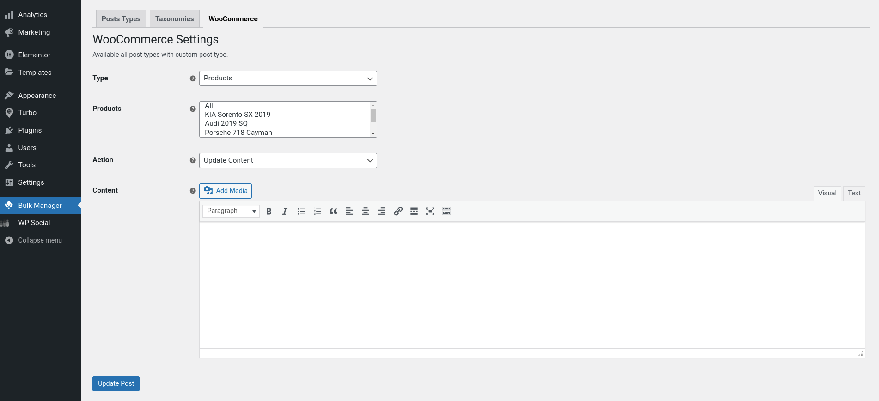
Task: Enable fullscreen editor mode
Action: pyautogui.click(x=430, y=211)
